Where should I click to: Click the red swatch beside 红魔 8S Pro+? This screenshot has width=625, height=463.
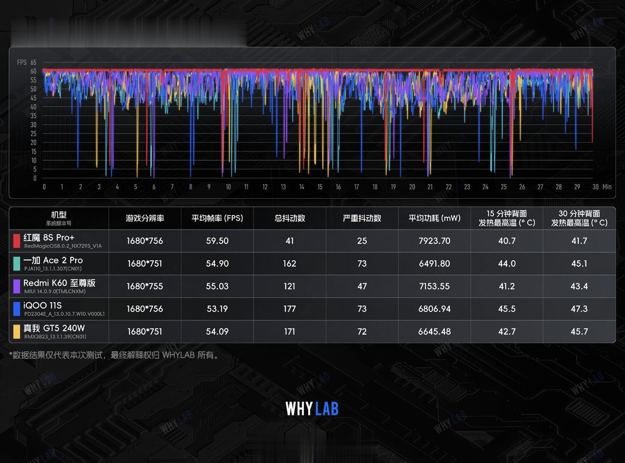(17, 241)
